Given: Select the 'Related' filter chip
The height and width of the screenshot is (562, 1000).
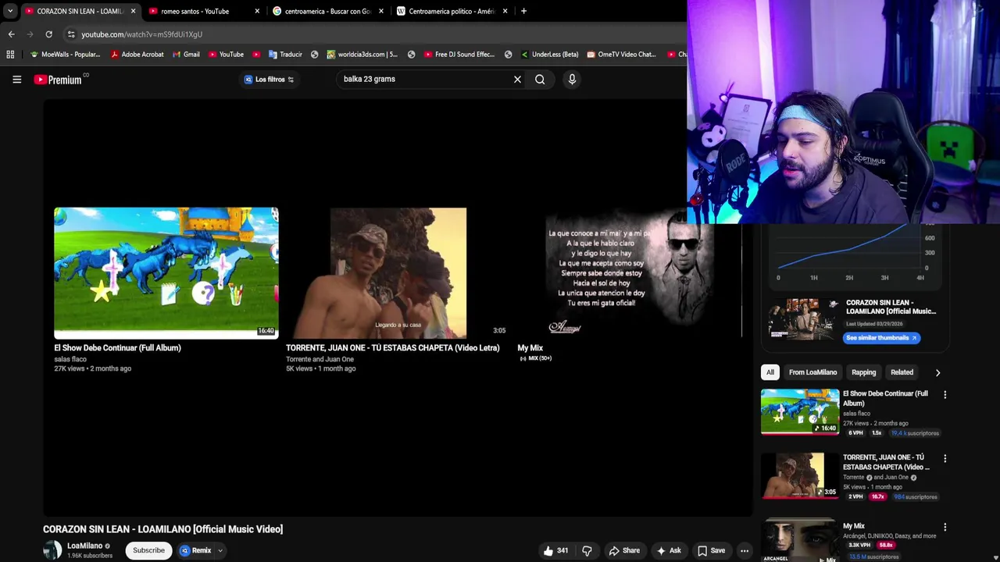Looking at the screenshot, I should 902,372.
